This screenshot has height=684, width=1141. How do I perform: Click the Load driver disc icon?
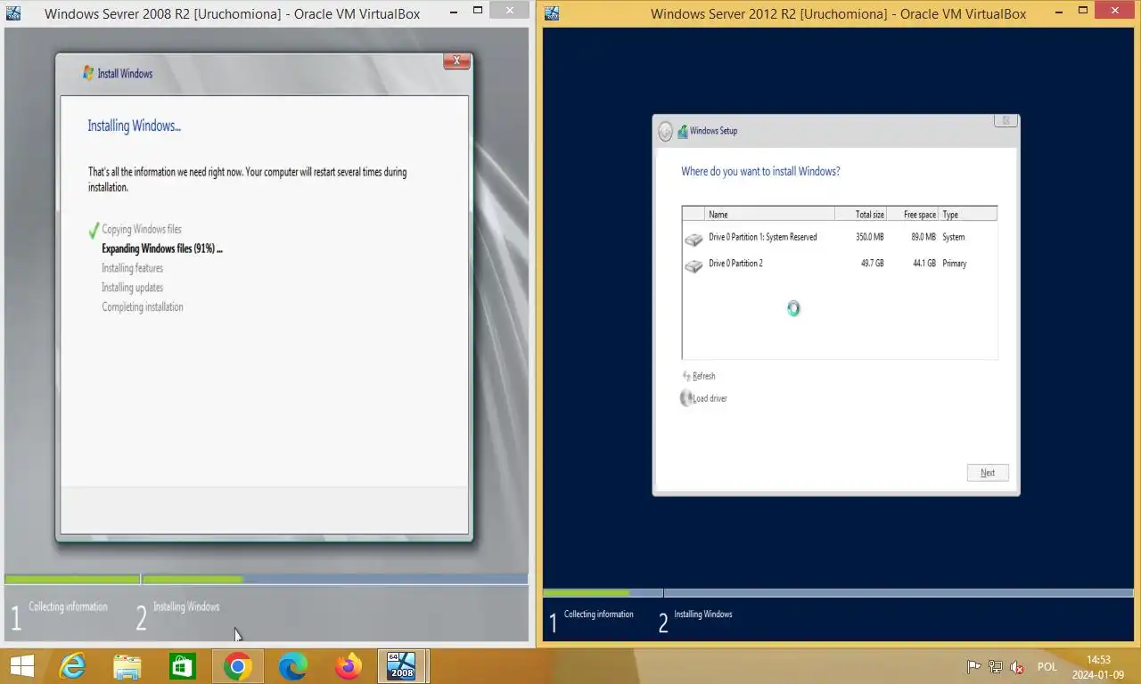pyautogui.click(x=685, y=398)
